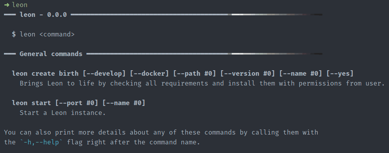
Task: Click the '[--docker]' option flag
Action: click(149, 73)
